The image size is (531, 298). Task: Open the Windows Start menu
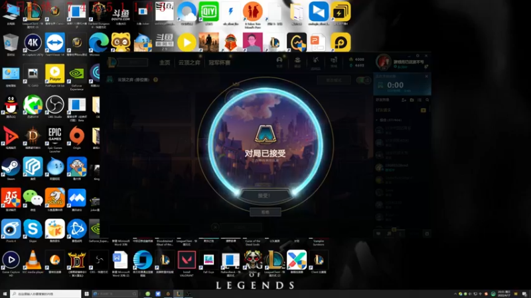pyautogui.click(x=5, y=294)
